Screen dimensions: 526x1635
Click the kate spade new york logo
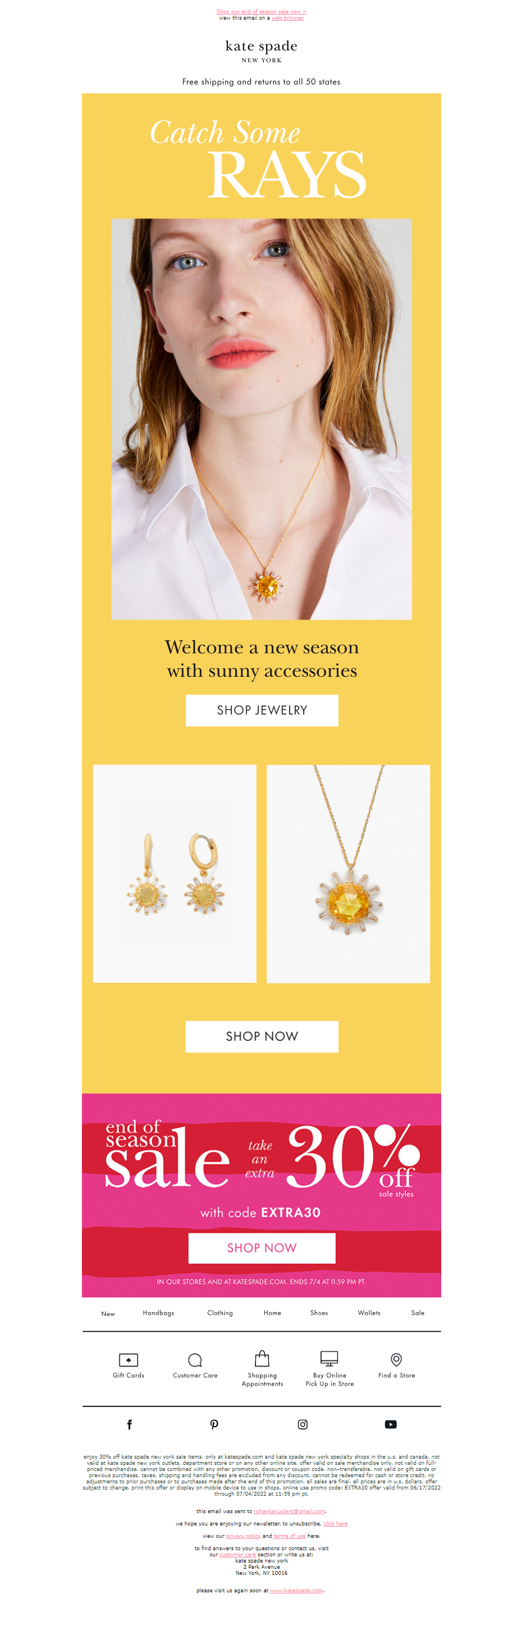point(262,51)
